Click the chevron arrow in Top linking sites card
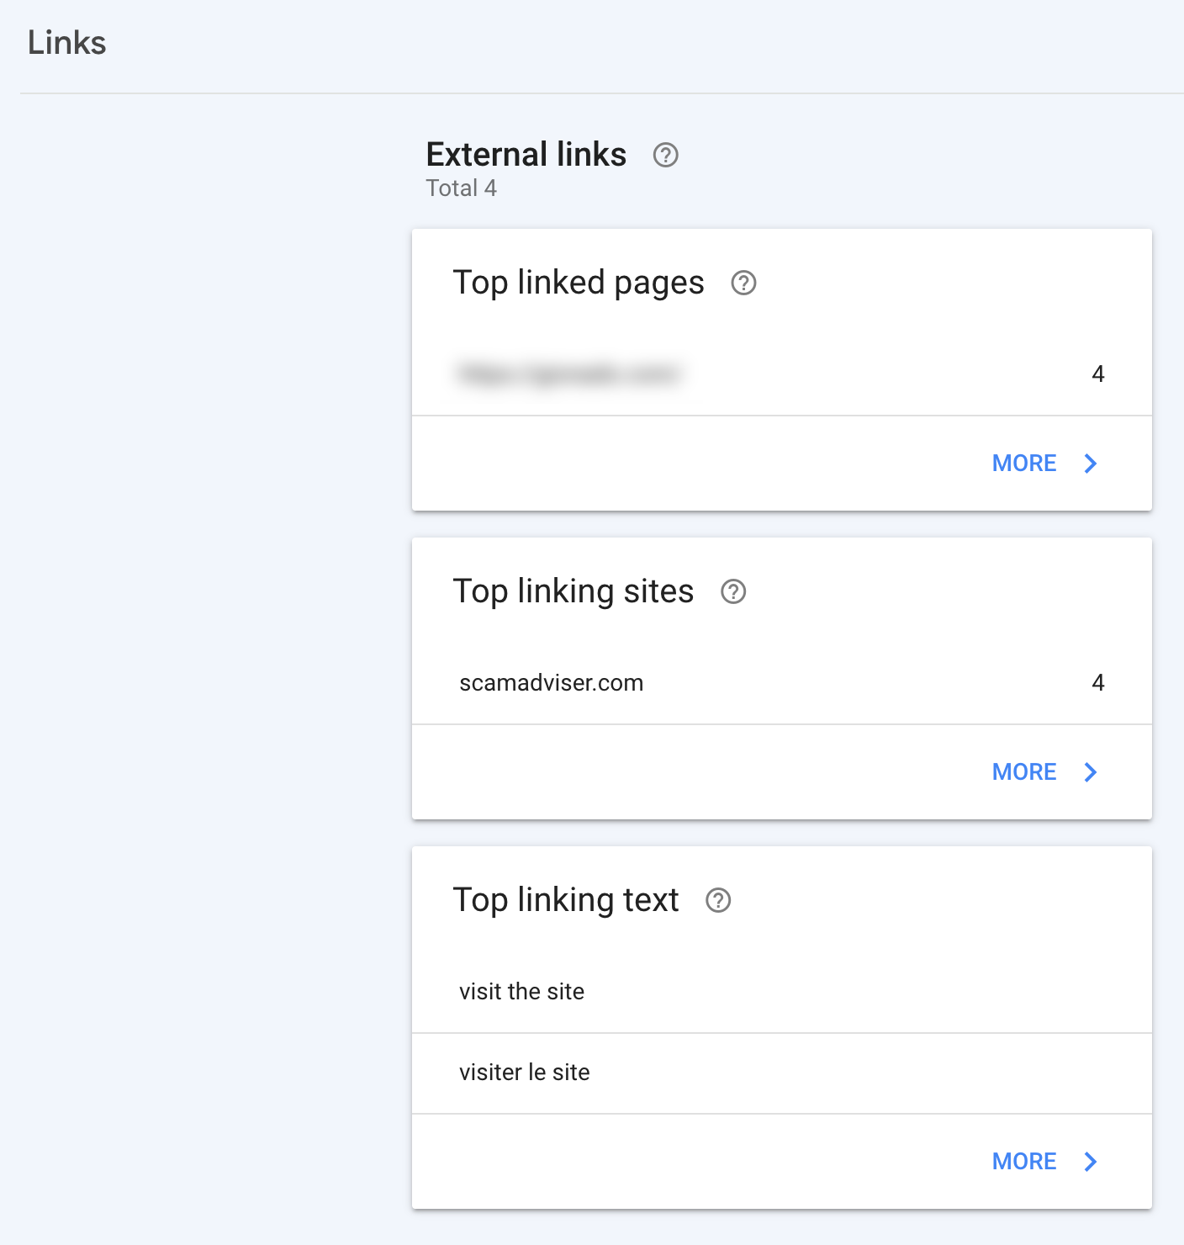 (1091, 772)
